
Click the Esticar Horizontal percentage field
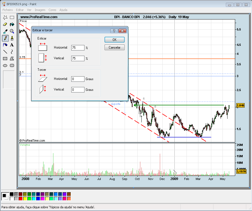click(x=78, y=48)
